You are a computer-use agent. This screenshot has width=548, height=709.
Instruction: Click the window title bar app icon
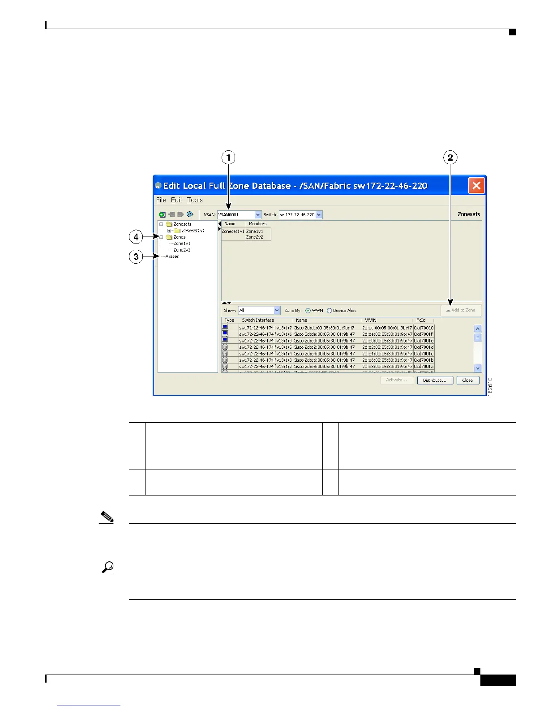click(x=158, y=186)
